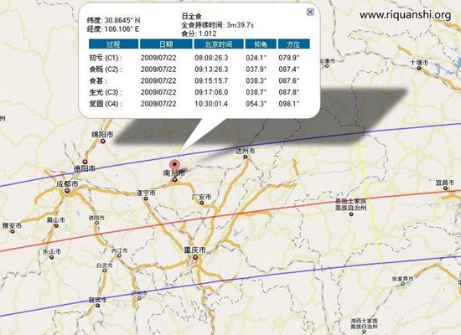Click the 过程 column header

pos(113,44)
